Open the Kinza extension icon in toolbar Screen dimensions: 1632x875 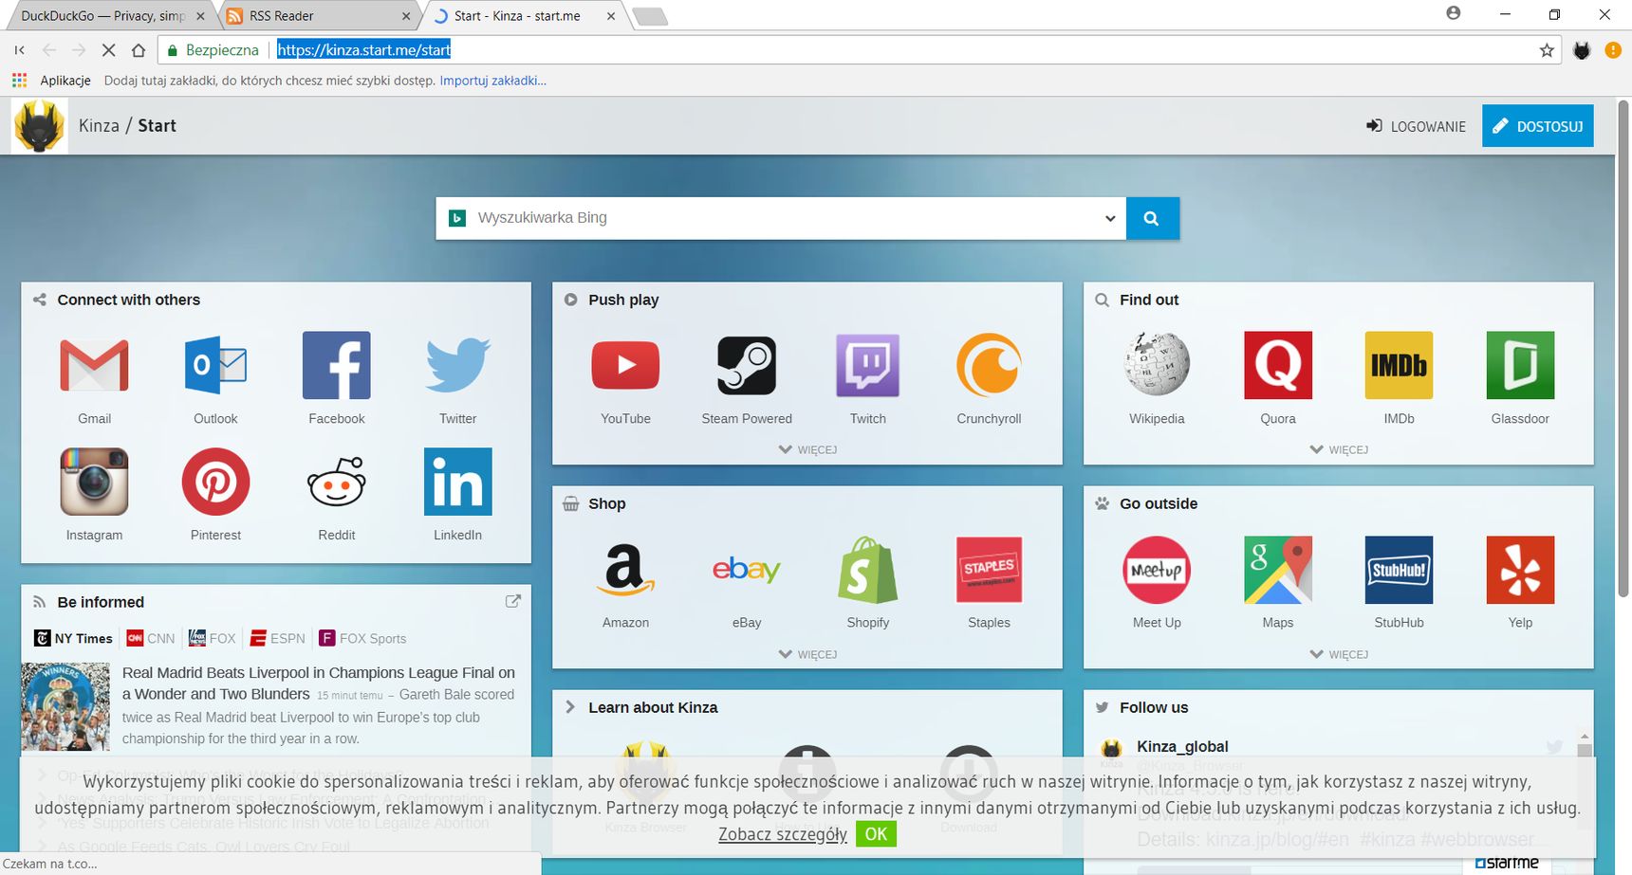(x=1582, y=50)
